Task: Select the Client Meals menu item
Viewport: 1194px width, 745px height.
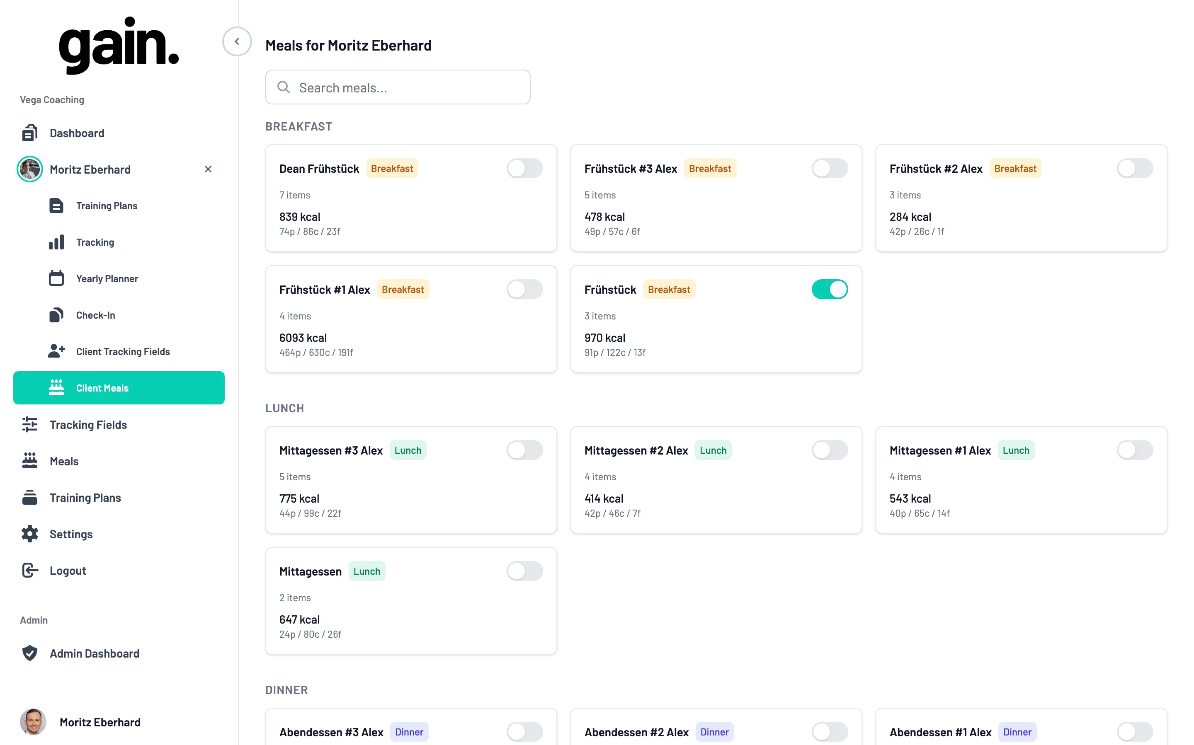Action: coord(119,388)
